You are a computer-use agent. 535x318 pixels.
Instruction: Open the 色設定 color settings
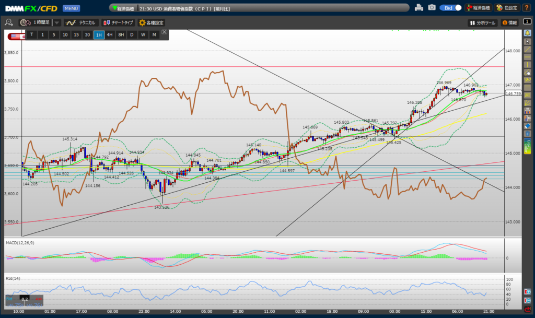click(x=506, y=8)
